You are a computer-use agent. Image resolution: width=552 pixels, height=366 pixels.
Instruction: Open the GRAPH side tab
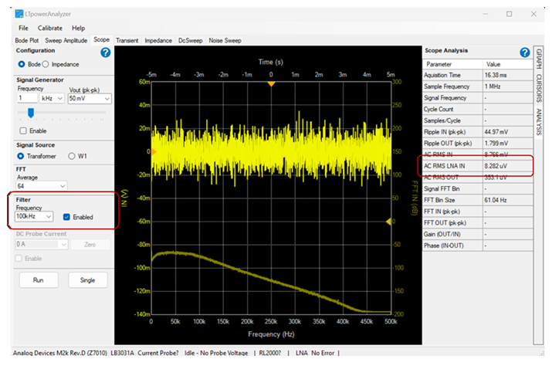(x=539, y=59)
